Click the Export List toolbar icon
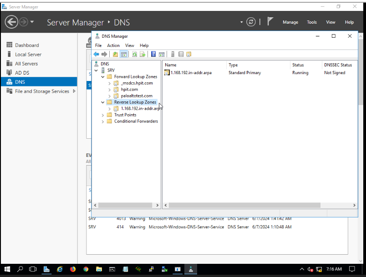This screenshot has height=277, width=366. [142, 54]
